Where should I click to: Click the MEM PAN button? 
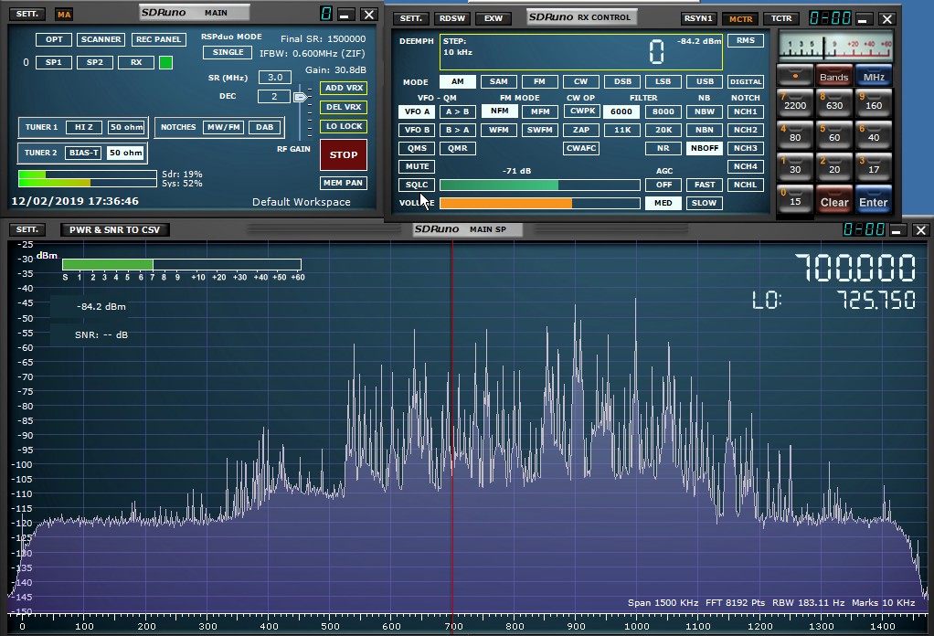343,183
